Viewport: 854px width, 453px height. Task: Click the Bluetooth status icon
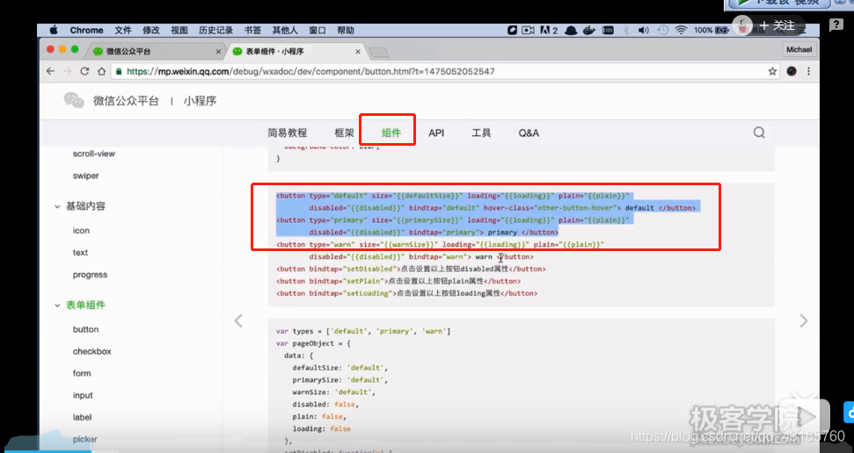[x=626, y=31]
